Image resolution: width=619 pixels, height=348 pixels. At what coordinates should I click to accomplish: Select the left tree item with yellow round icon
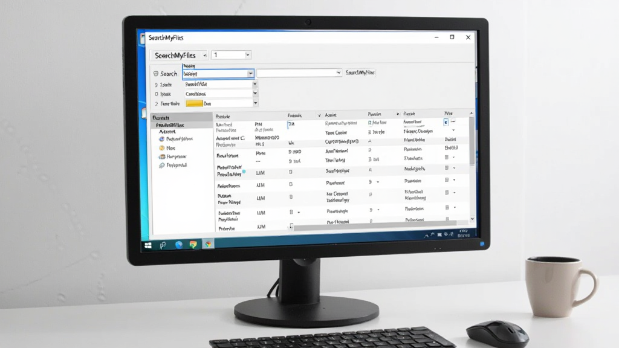[167, 148]
